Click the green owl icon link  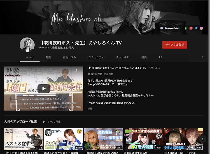pos(186,28)
